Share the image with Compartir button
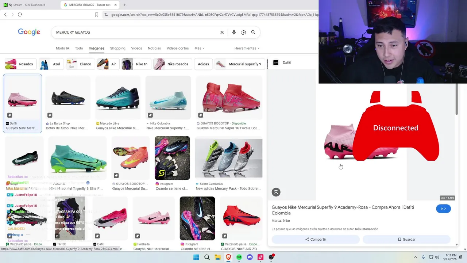The height and width of the screenshot is (263, 467). pos(316,239)
